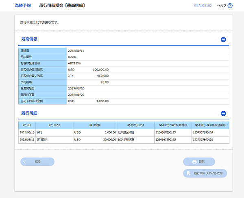
Task: Select the 実行取消 transaction type cell
Action: pyautogui.click(x=54, y=140)
